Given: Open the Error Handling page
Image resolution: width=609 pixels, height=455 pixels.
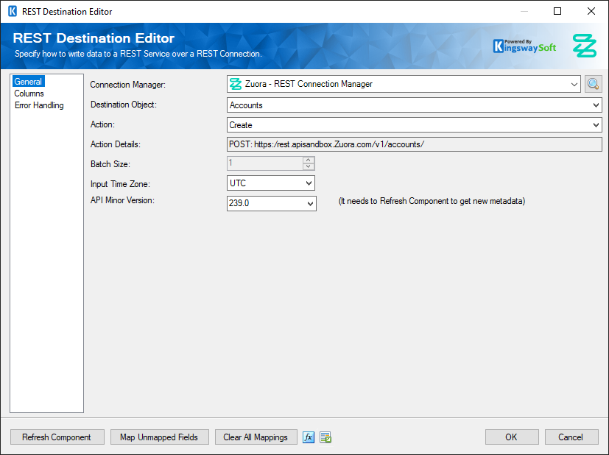Looking at the screenshot, I should (39, 105).
